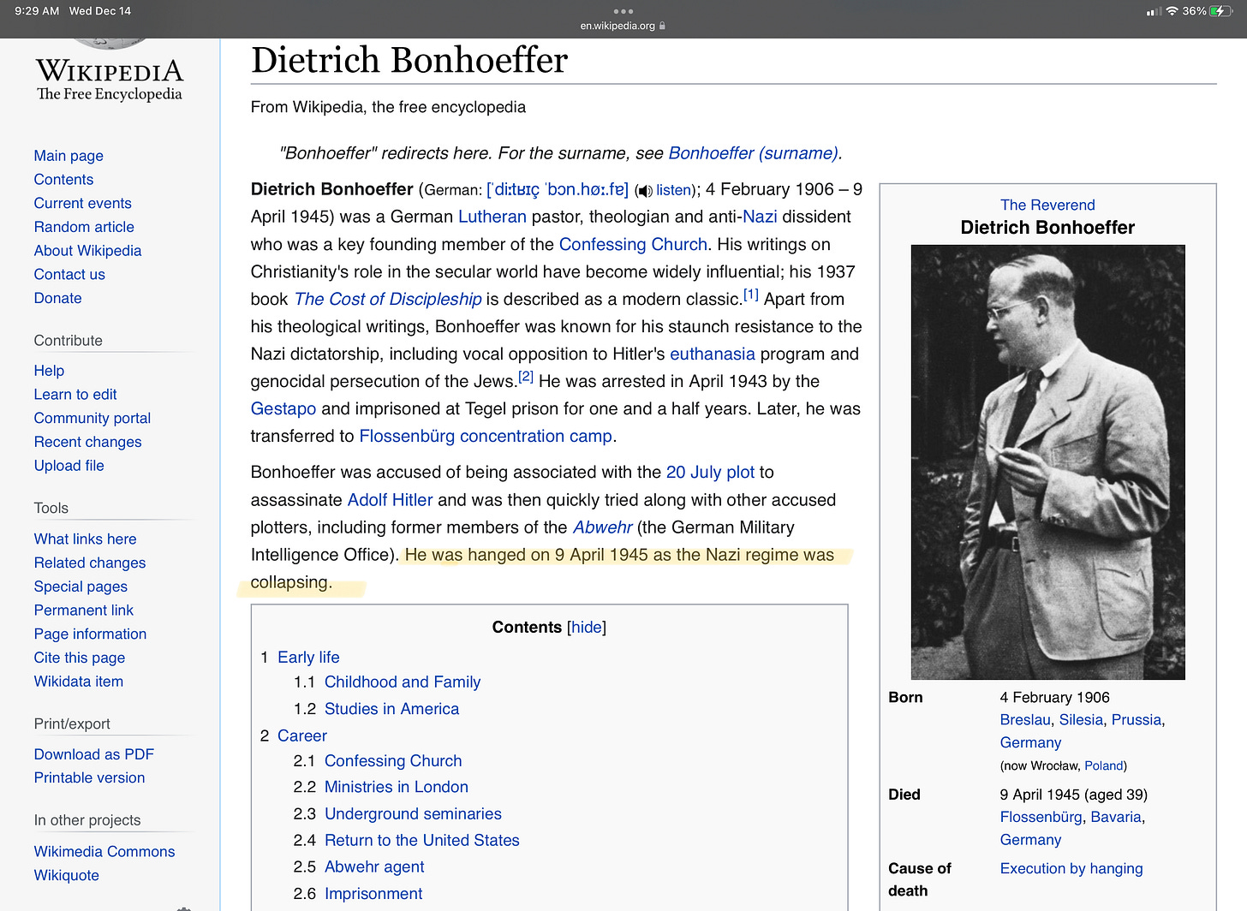Image resolution: width=1247 pixels, height=911 pixels.
Task: Jump to Early life section
Action: [308, 658]
